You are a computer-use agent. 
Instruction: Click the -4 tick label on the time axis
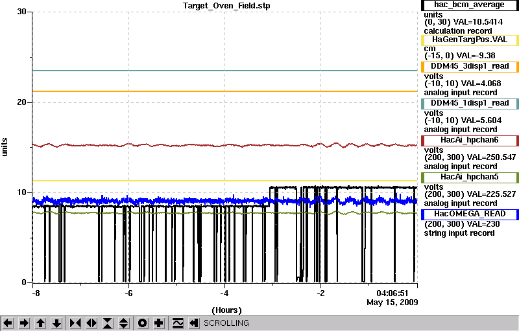[224, 293]
